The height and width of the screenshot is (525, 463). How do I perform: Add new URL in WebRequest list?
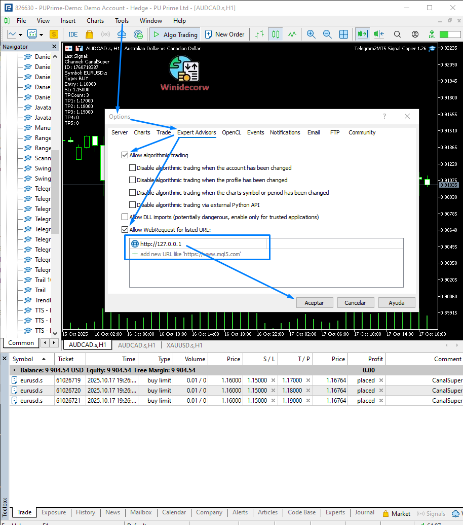(190, 254)
